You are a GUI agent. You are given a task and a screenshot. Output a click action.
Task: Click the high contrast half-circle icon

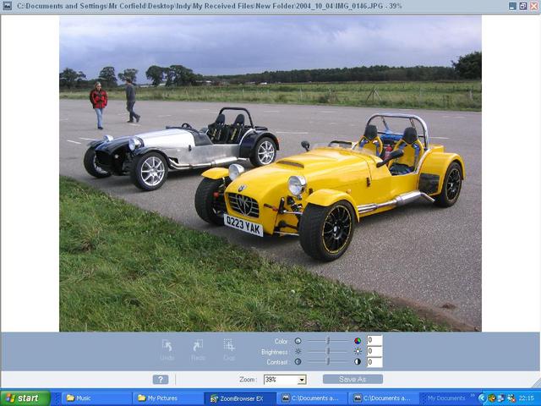(x=358, y=362)
